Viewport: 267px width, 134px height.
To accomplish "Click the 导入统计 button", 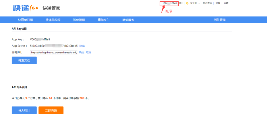I will point(24,110).
